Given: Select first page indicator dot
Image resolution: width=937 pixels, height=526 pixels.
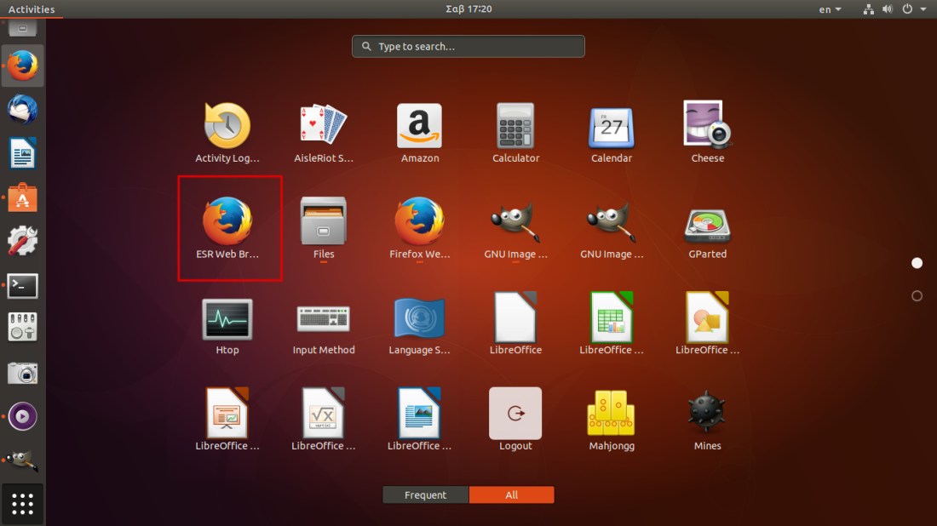Looking at the screenshot, I should coord(917,263).
